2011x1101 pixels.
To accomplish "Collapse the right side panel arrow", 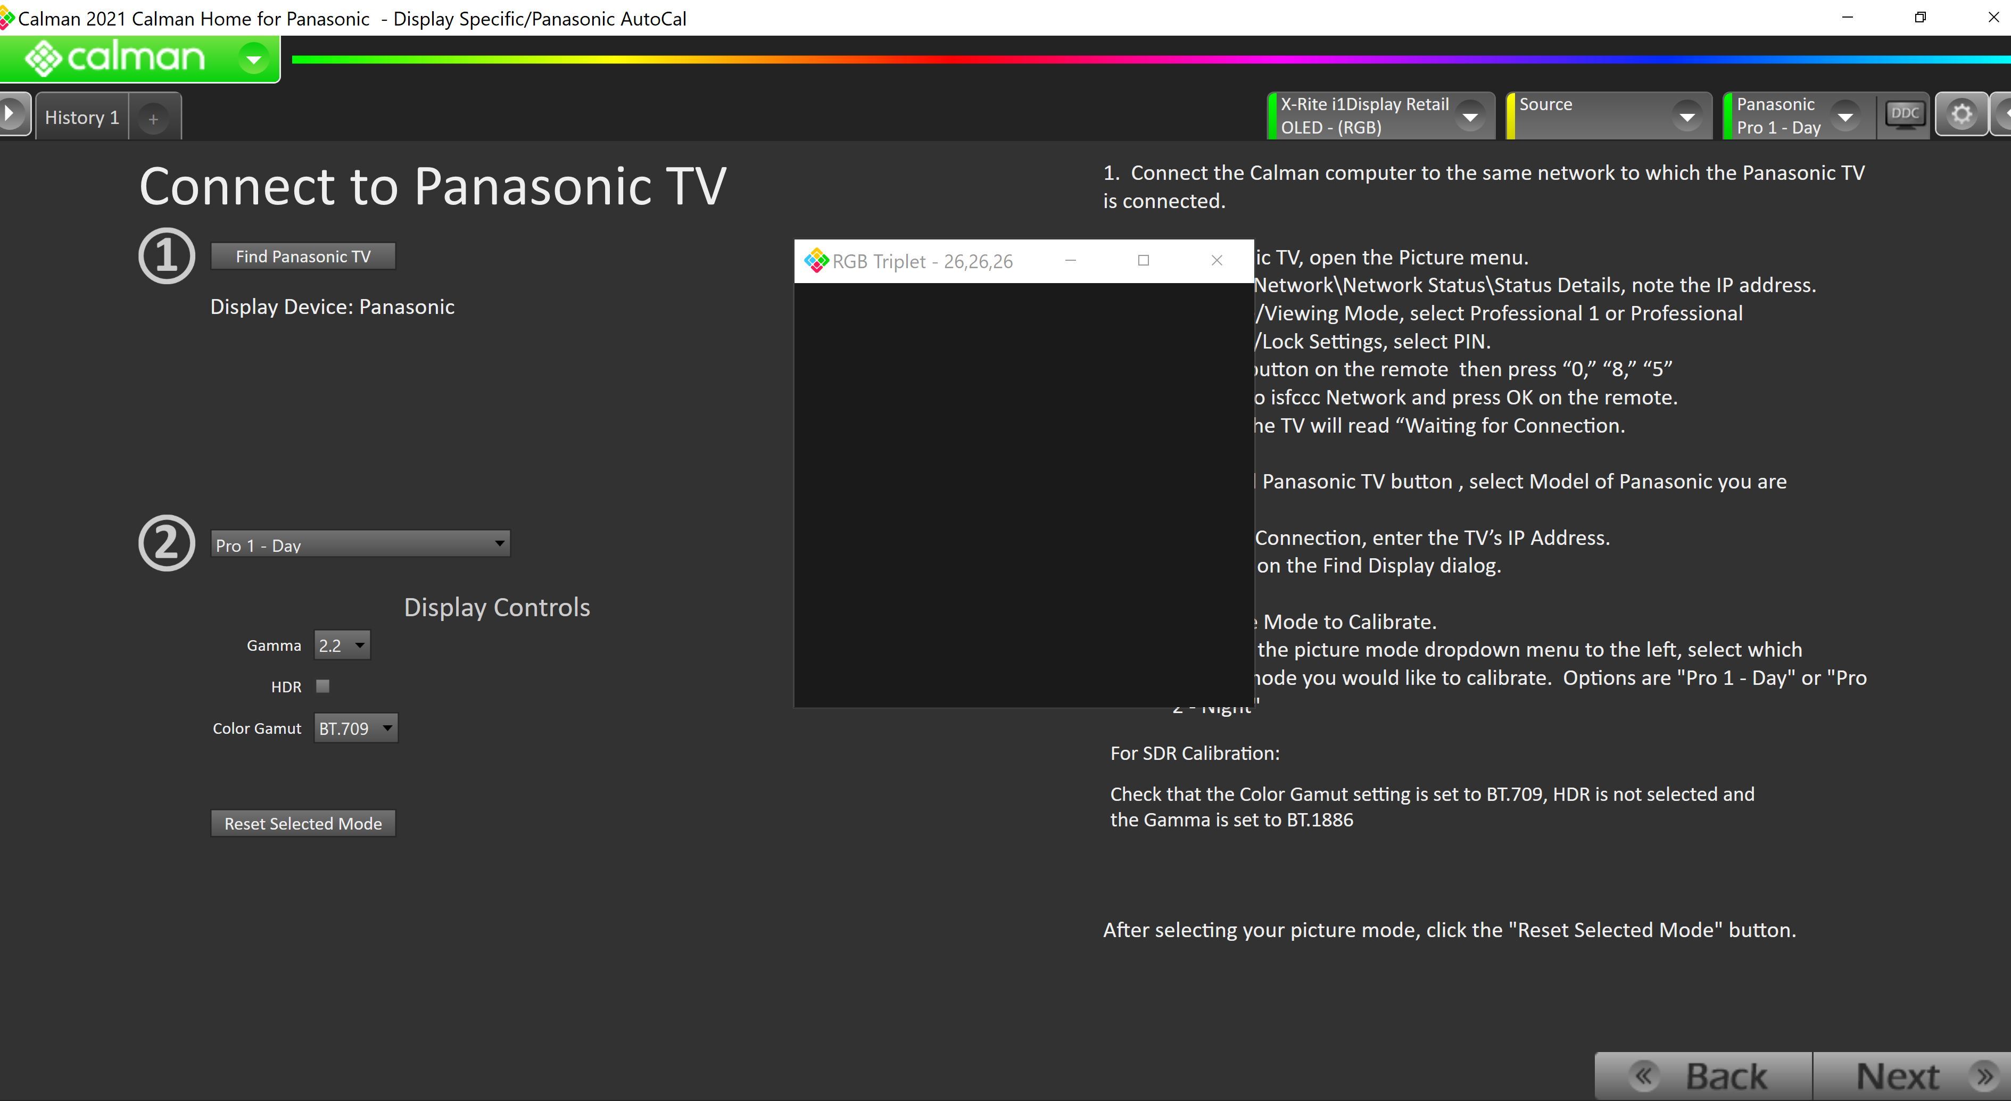I will point(2002,115).
